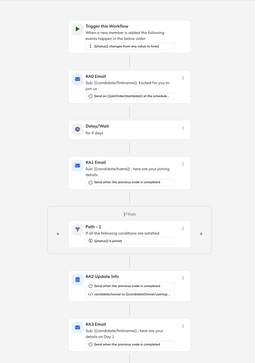Open the Delay/Wait three-dot options menu
This screenshot has height=363, width=257.
coord(183,128)
